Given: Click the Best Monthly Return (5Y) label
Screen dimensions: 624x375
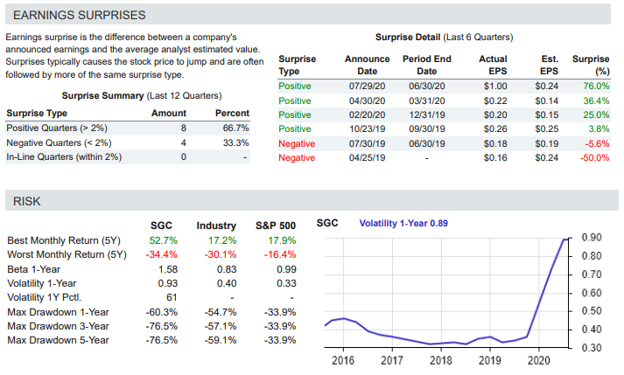Looking at the screenshot, I should [x=64, y=240].
